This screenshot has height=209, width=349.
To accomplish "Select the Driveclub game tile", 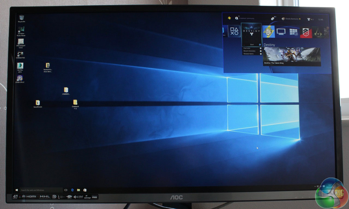I will [306, 32].
